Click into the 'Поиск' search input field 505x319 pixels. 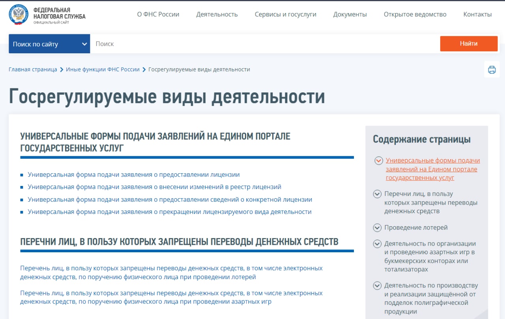tap(264, 44)
